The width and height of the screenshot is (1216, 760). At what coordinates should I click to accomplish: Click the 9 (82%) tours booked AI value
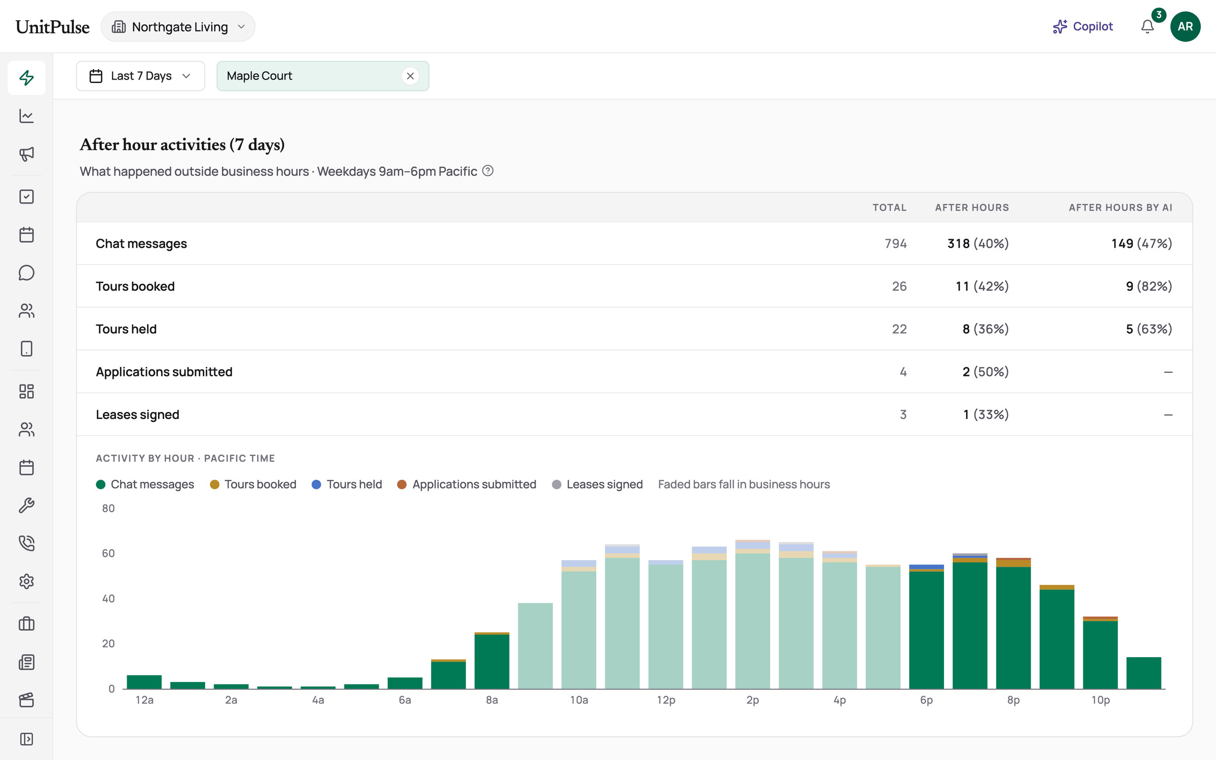coord(1149,286)
